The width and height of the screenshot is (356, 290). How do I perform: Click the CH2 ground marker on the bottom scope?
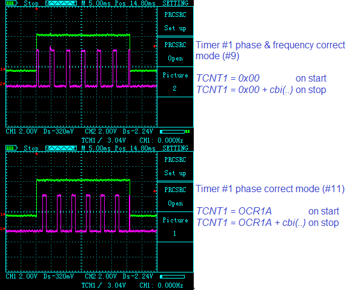point(2,228)
